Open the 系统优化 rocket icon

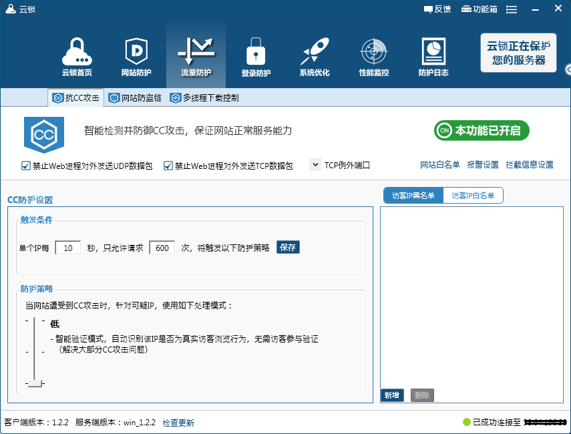coord(315,57)
